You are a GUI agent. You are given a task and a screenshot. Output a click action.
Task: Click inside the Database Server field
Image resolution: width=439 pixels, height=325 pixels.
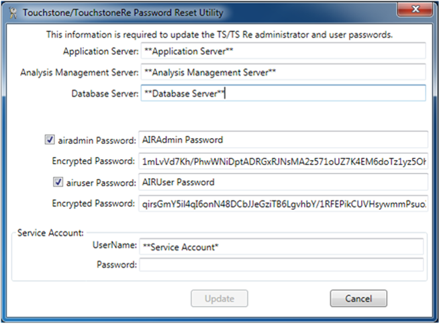[283, 93]
